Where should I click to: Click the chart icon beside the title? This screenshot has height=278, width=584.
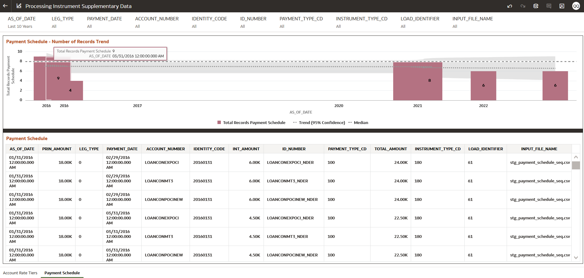(x=18, y=6)
